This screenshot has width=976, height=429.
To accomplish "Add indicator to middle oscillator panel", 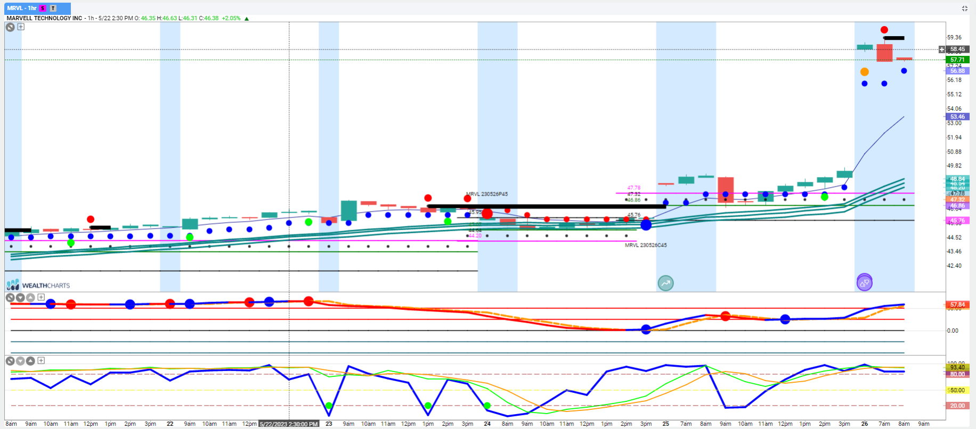I will [x=41, y=298].
